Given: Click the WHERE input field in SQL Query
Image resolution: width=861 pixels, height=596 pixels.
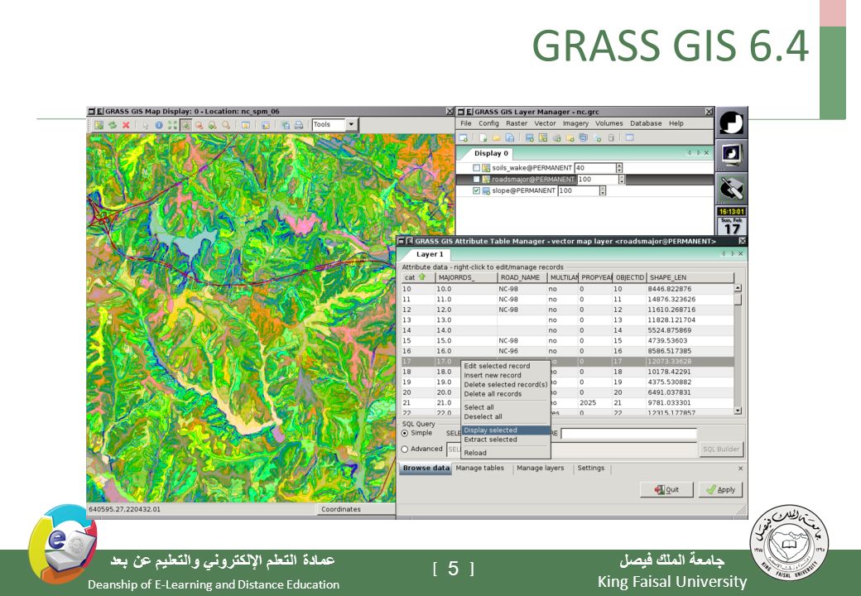Looking at the screenshot, I should 628,434.
